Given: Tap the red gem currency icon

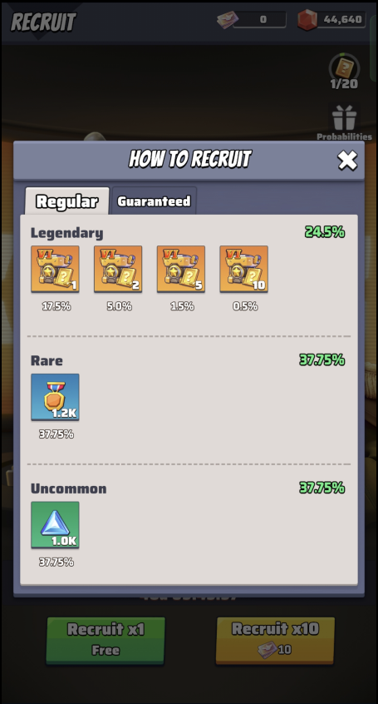Looking at the screenshot, I should pos(307,20).
